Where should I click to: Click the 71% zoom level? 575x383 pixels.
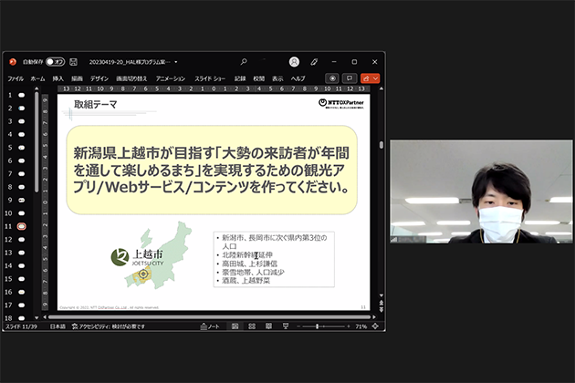coord(361,326)
